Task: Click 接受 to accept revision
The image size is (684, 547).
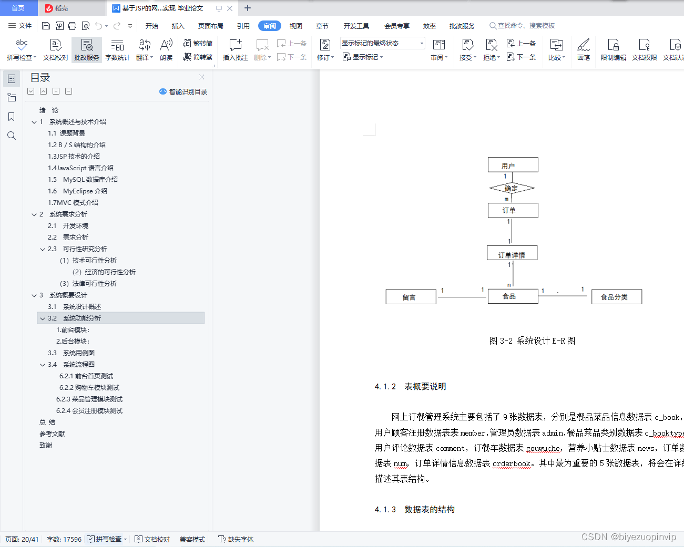Action: coord(467,50)
